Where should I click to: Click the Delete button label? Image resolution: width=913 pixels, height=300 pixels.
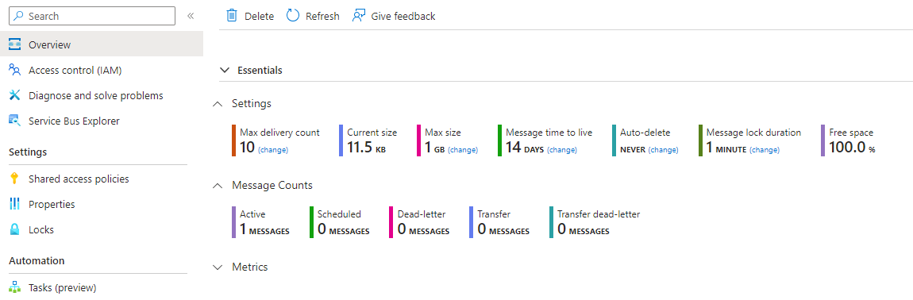(x=259, y=17)
